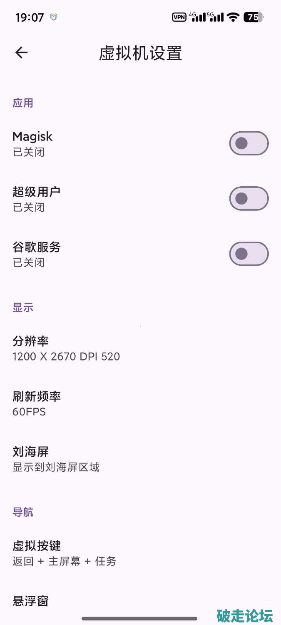Tap the Wi-Fi status icon
Image resolution: width=281 pixels, height=625 pixels.
tap(234, 17)
